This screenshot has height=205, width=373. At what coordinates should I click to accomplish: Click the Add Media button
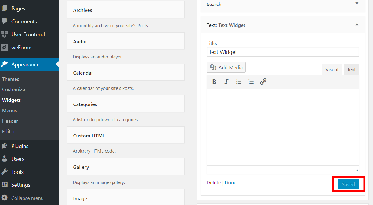click(x=226, y=67)
